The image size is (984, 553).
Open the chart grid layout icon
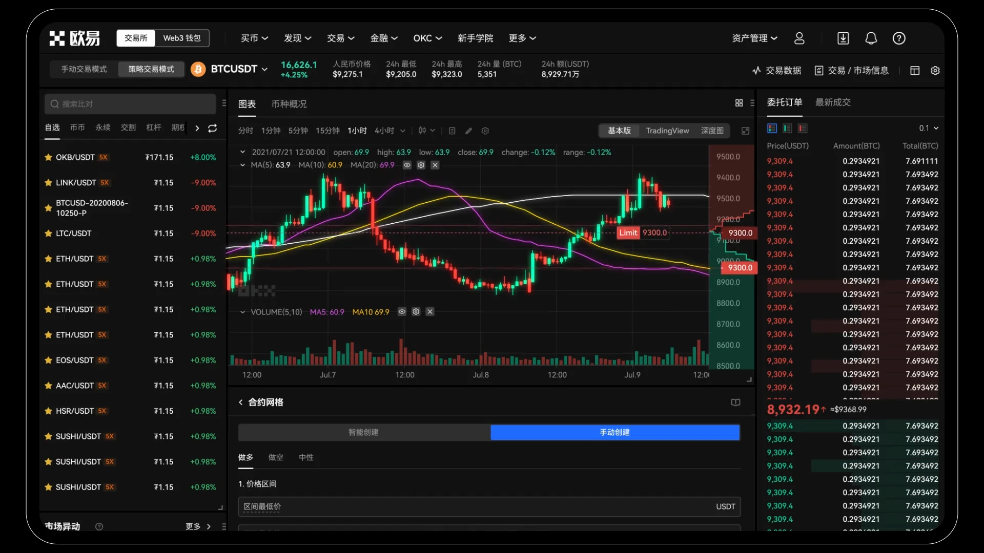pos(739,103)
